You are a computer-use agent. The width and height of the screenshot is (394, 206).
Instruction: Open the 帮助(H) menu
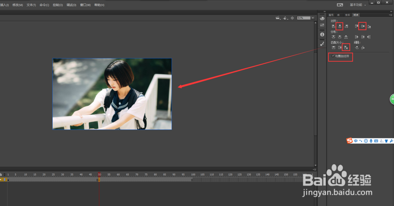[99, 5]
